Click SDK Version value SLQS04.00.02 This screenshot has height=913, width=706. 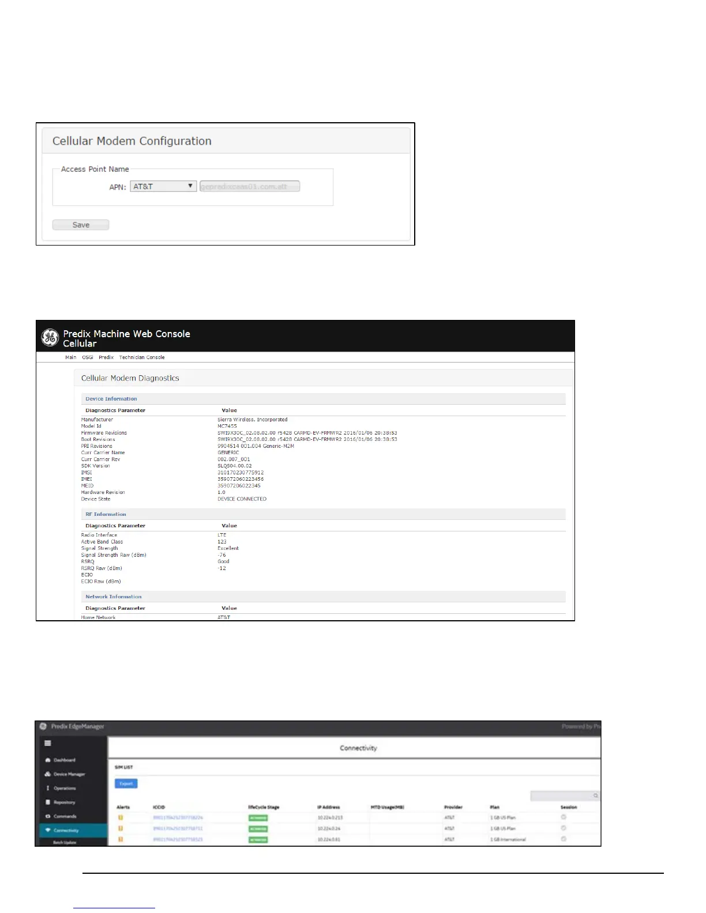click(235, 466)
